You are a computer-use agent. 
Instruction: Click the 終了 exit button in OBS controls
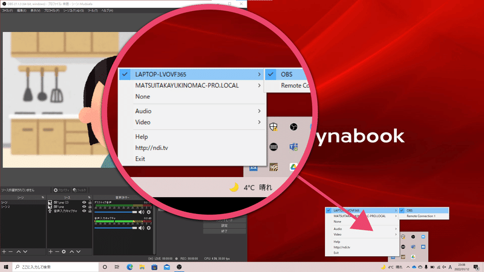click(x=224, y=231)
